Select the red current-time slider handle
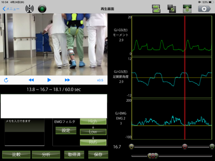Image resolution: width=215 pixels, height=161 pixels. [185, 147]
